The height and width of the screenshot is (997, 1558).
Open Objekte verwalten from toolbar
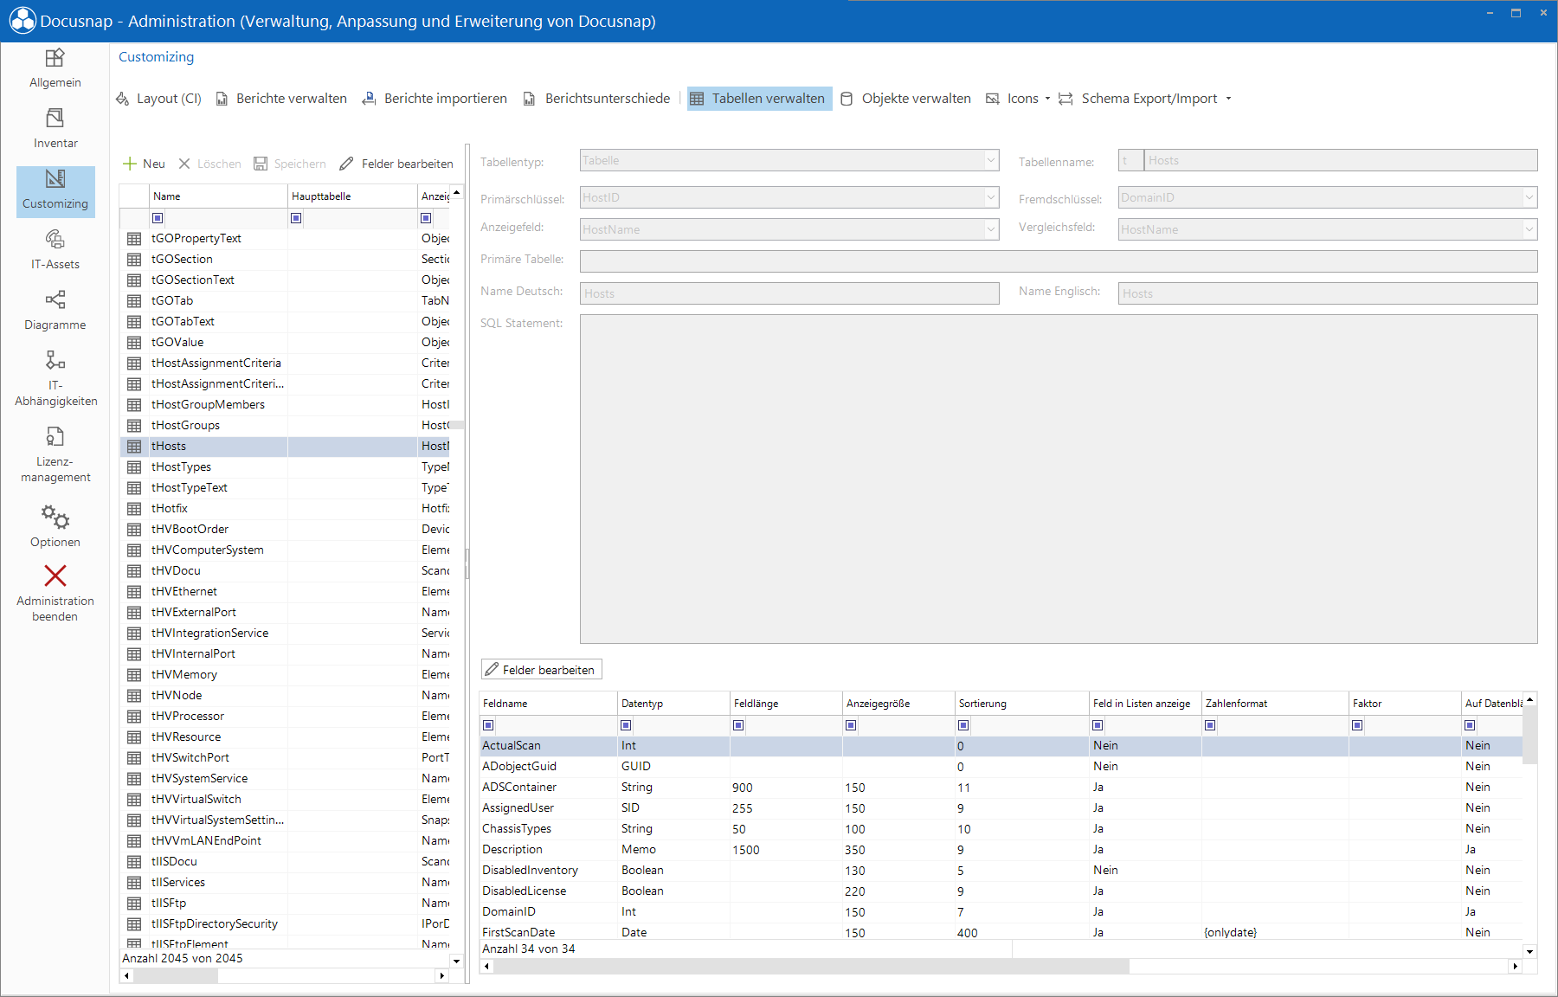click(x=906, y=99)
